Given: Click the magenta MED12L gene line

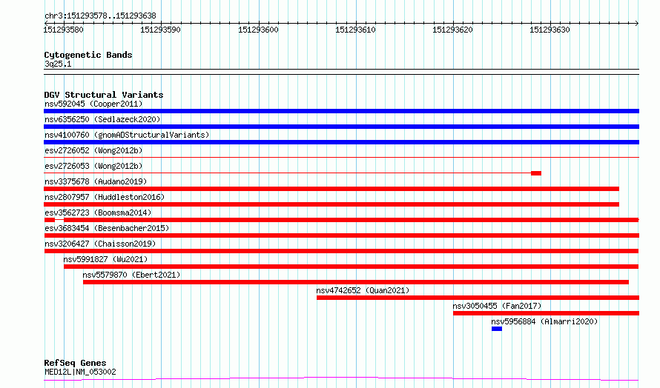Looking at the screenshot, I should click(341, 379).
